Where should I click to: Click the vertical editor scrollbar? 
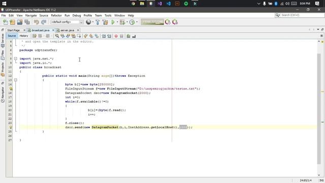(x=319, y=109)
